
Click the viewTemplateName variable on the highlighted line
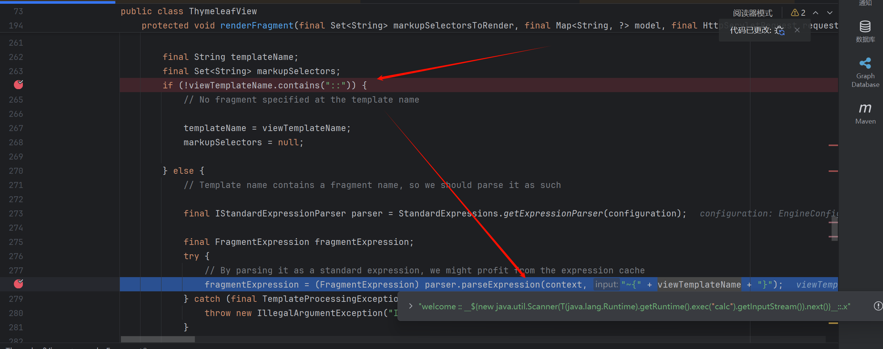[699, 285]
